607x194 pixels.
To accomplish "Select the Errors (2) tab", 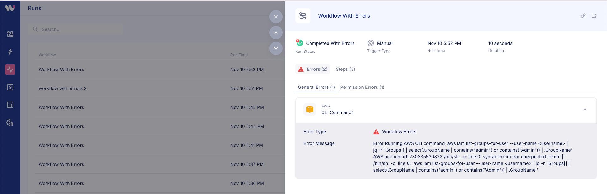I will pyautogui.click(x=313, y=69).
